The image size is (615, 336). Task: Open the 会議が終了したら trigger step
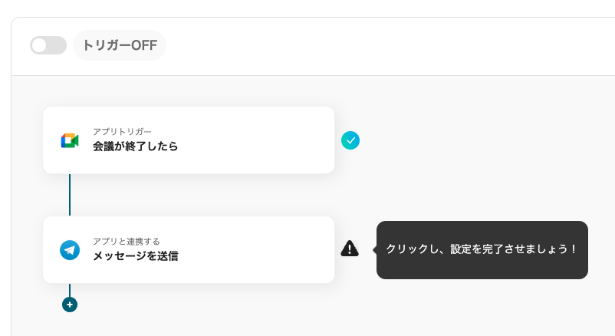click(136, 146)
